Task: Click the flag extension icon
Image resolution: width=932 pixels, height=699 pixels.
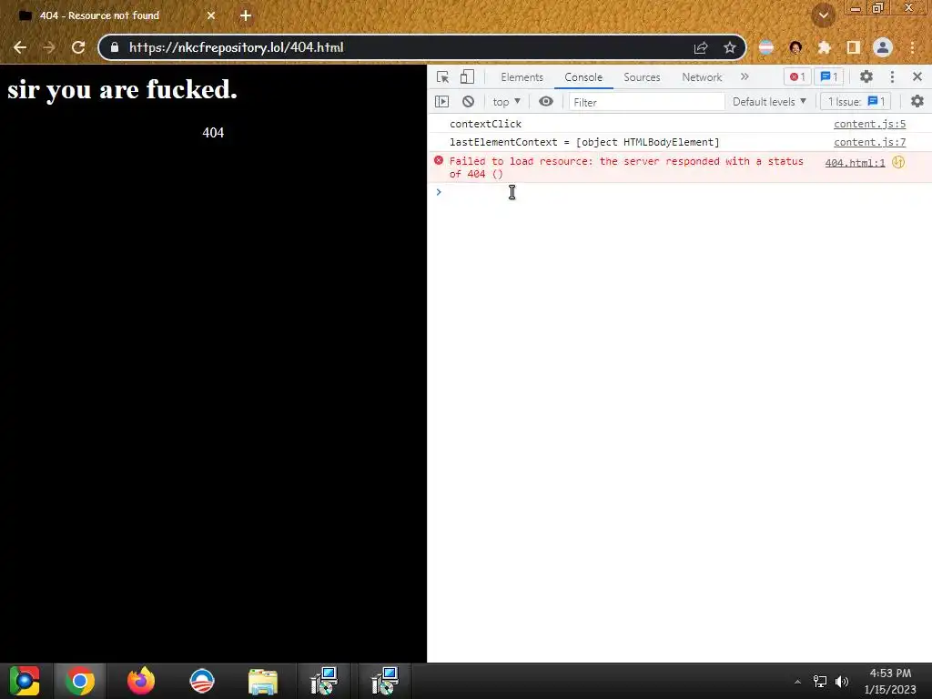Action: (x=766, y=47)
